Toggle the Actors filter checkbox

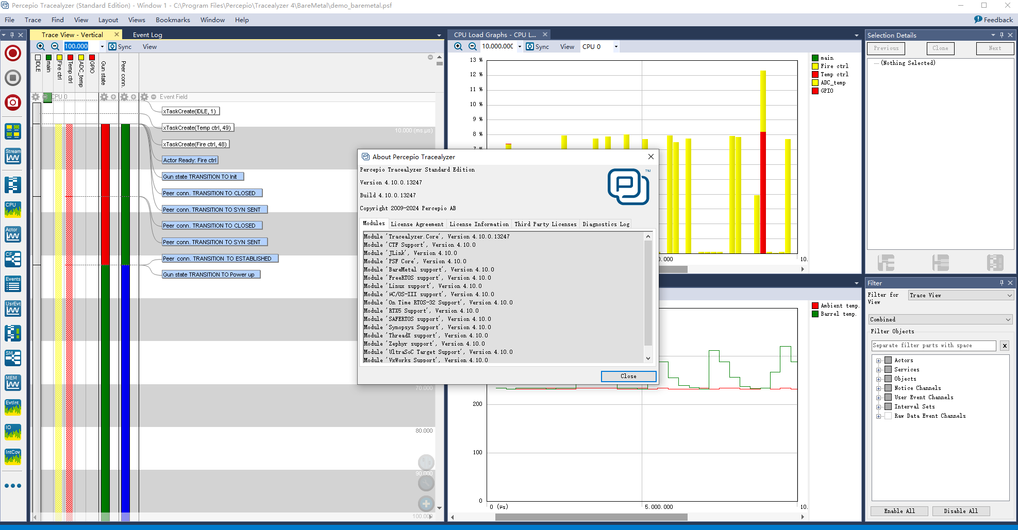coord(888,360)
